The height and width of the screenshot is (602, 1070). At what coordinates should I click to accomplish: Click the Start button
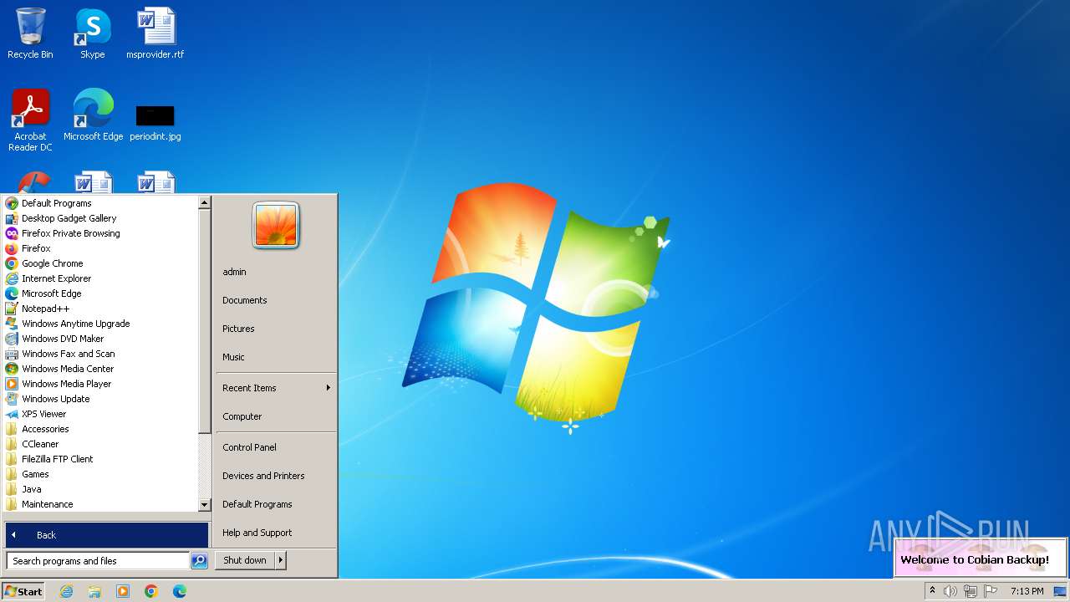tap(23, 591)
